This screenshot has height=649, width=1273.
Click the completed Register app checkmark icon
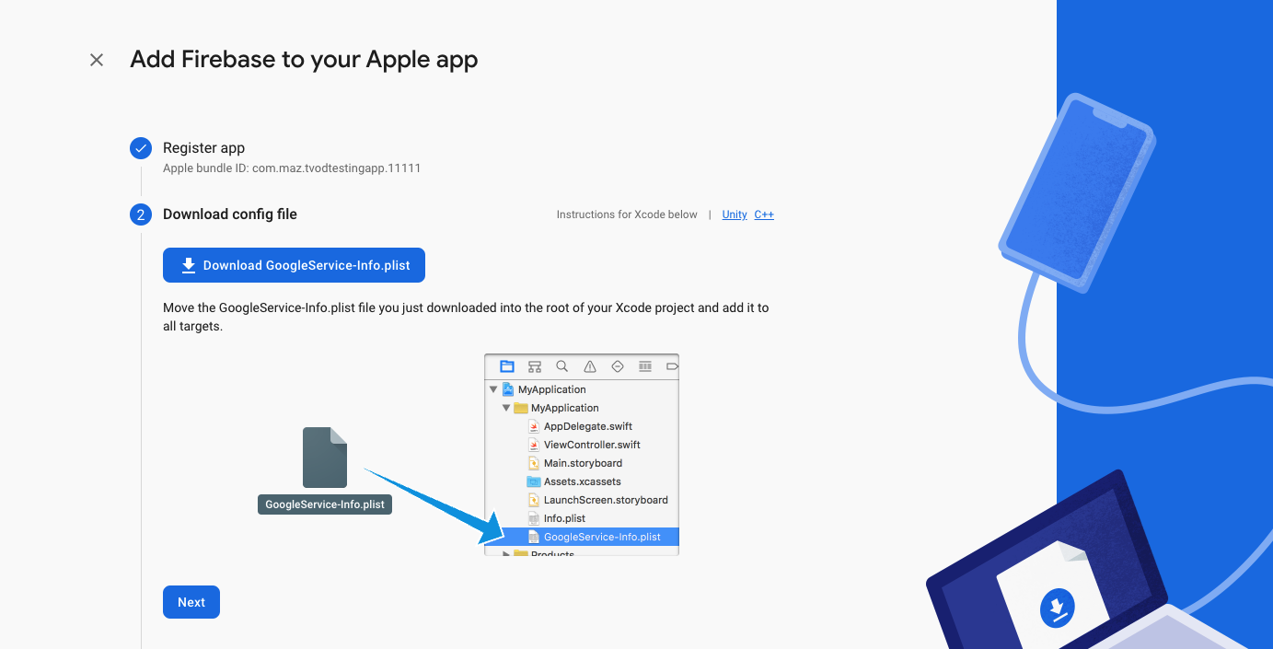click(141, 148)
